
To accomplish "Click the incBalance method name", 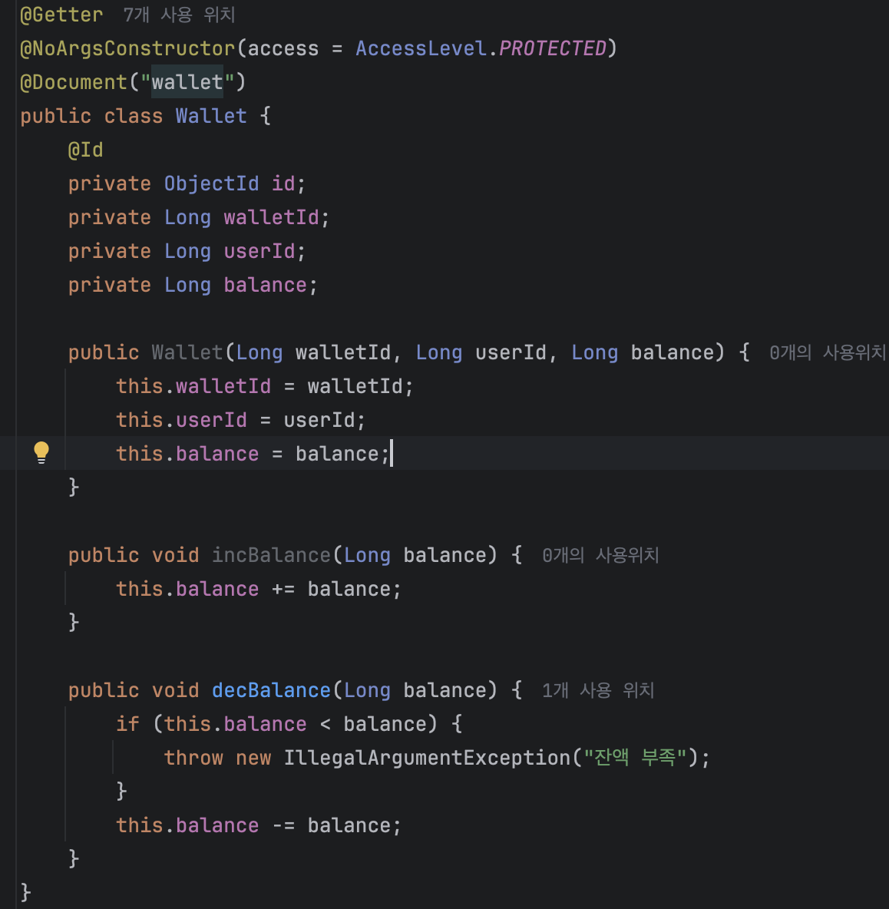I will (x=271, y=555).
